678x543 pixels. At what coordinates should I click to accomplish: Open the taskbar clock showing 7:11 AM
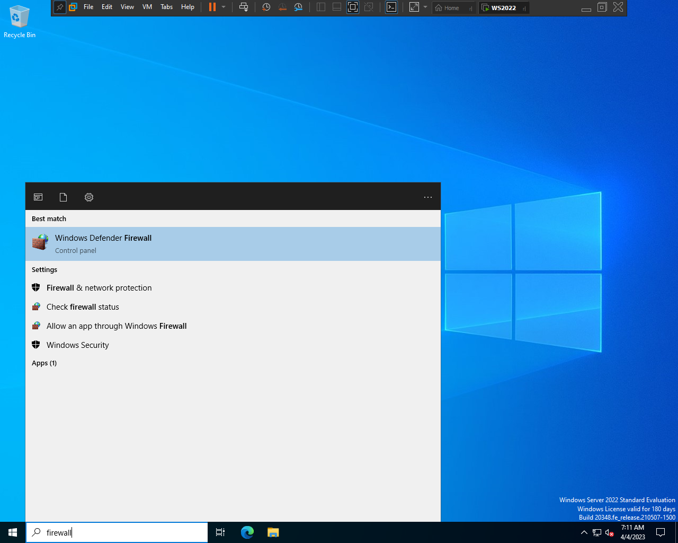pos(633,532)
